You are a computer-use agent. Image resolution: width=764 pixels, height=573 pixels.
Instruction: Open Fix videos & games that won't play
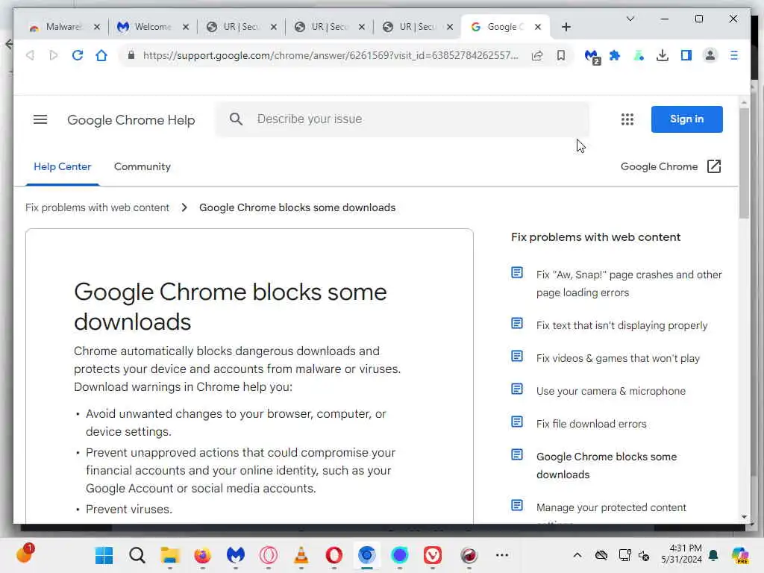(x=618, y=359)
